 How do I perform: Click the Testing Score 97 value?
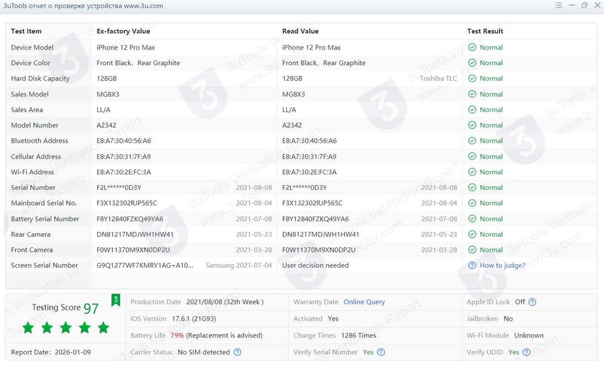91,309
